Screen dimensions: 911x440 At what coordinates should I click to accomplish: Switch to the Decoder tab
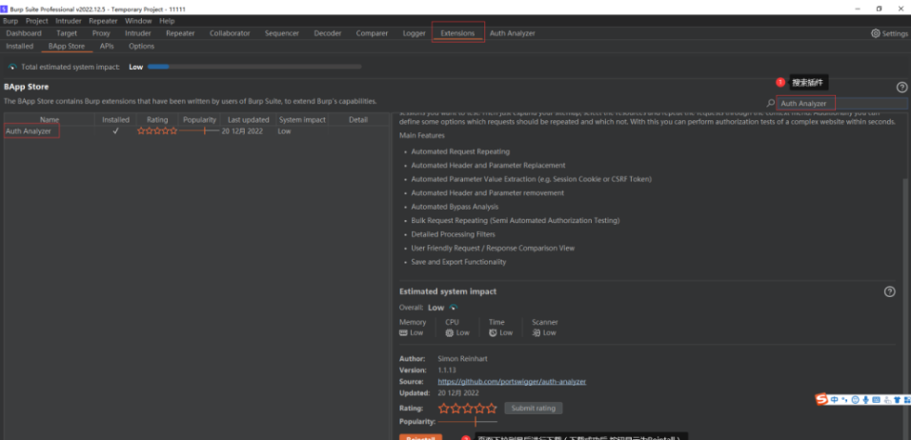coord(328,33)
